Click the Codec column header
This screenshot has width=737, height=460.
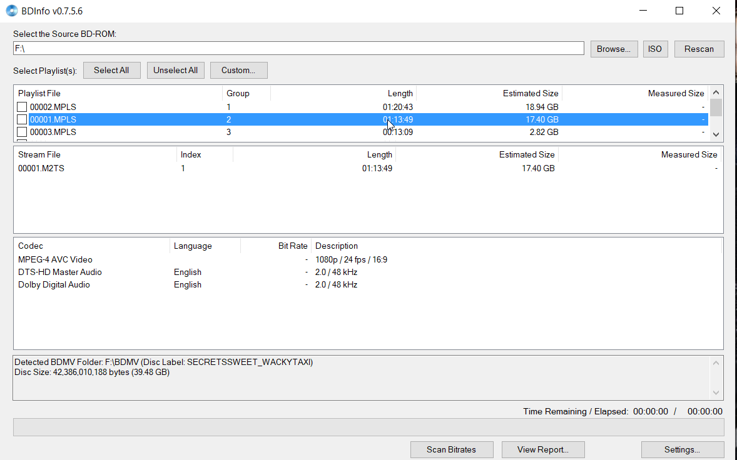91,246
